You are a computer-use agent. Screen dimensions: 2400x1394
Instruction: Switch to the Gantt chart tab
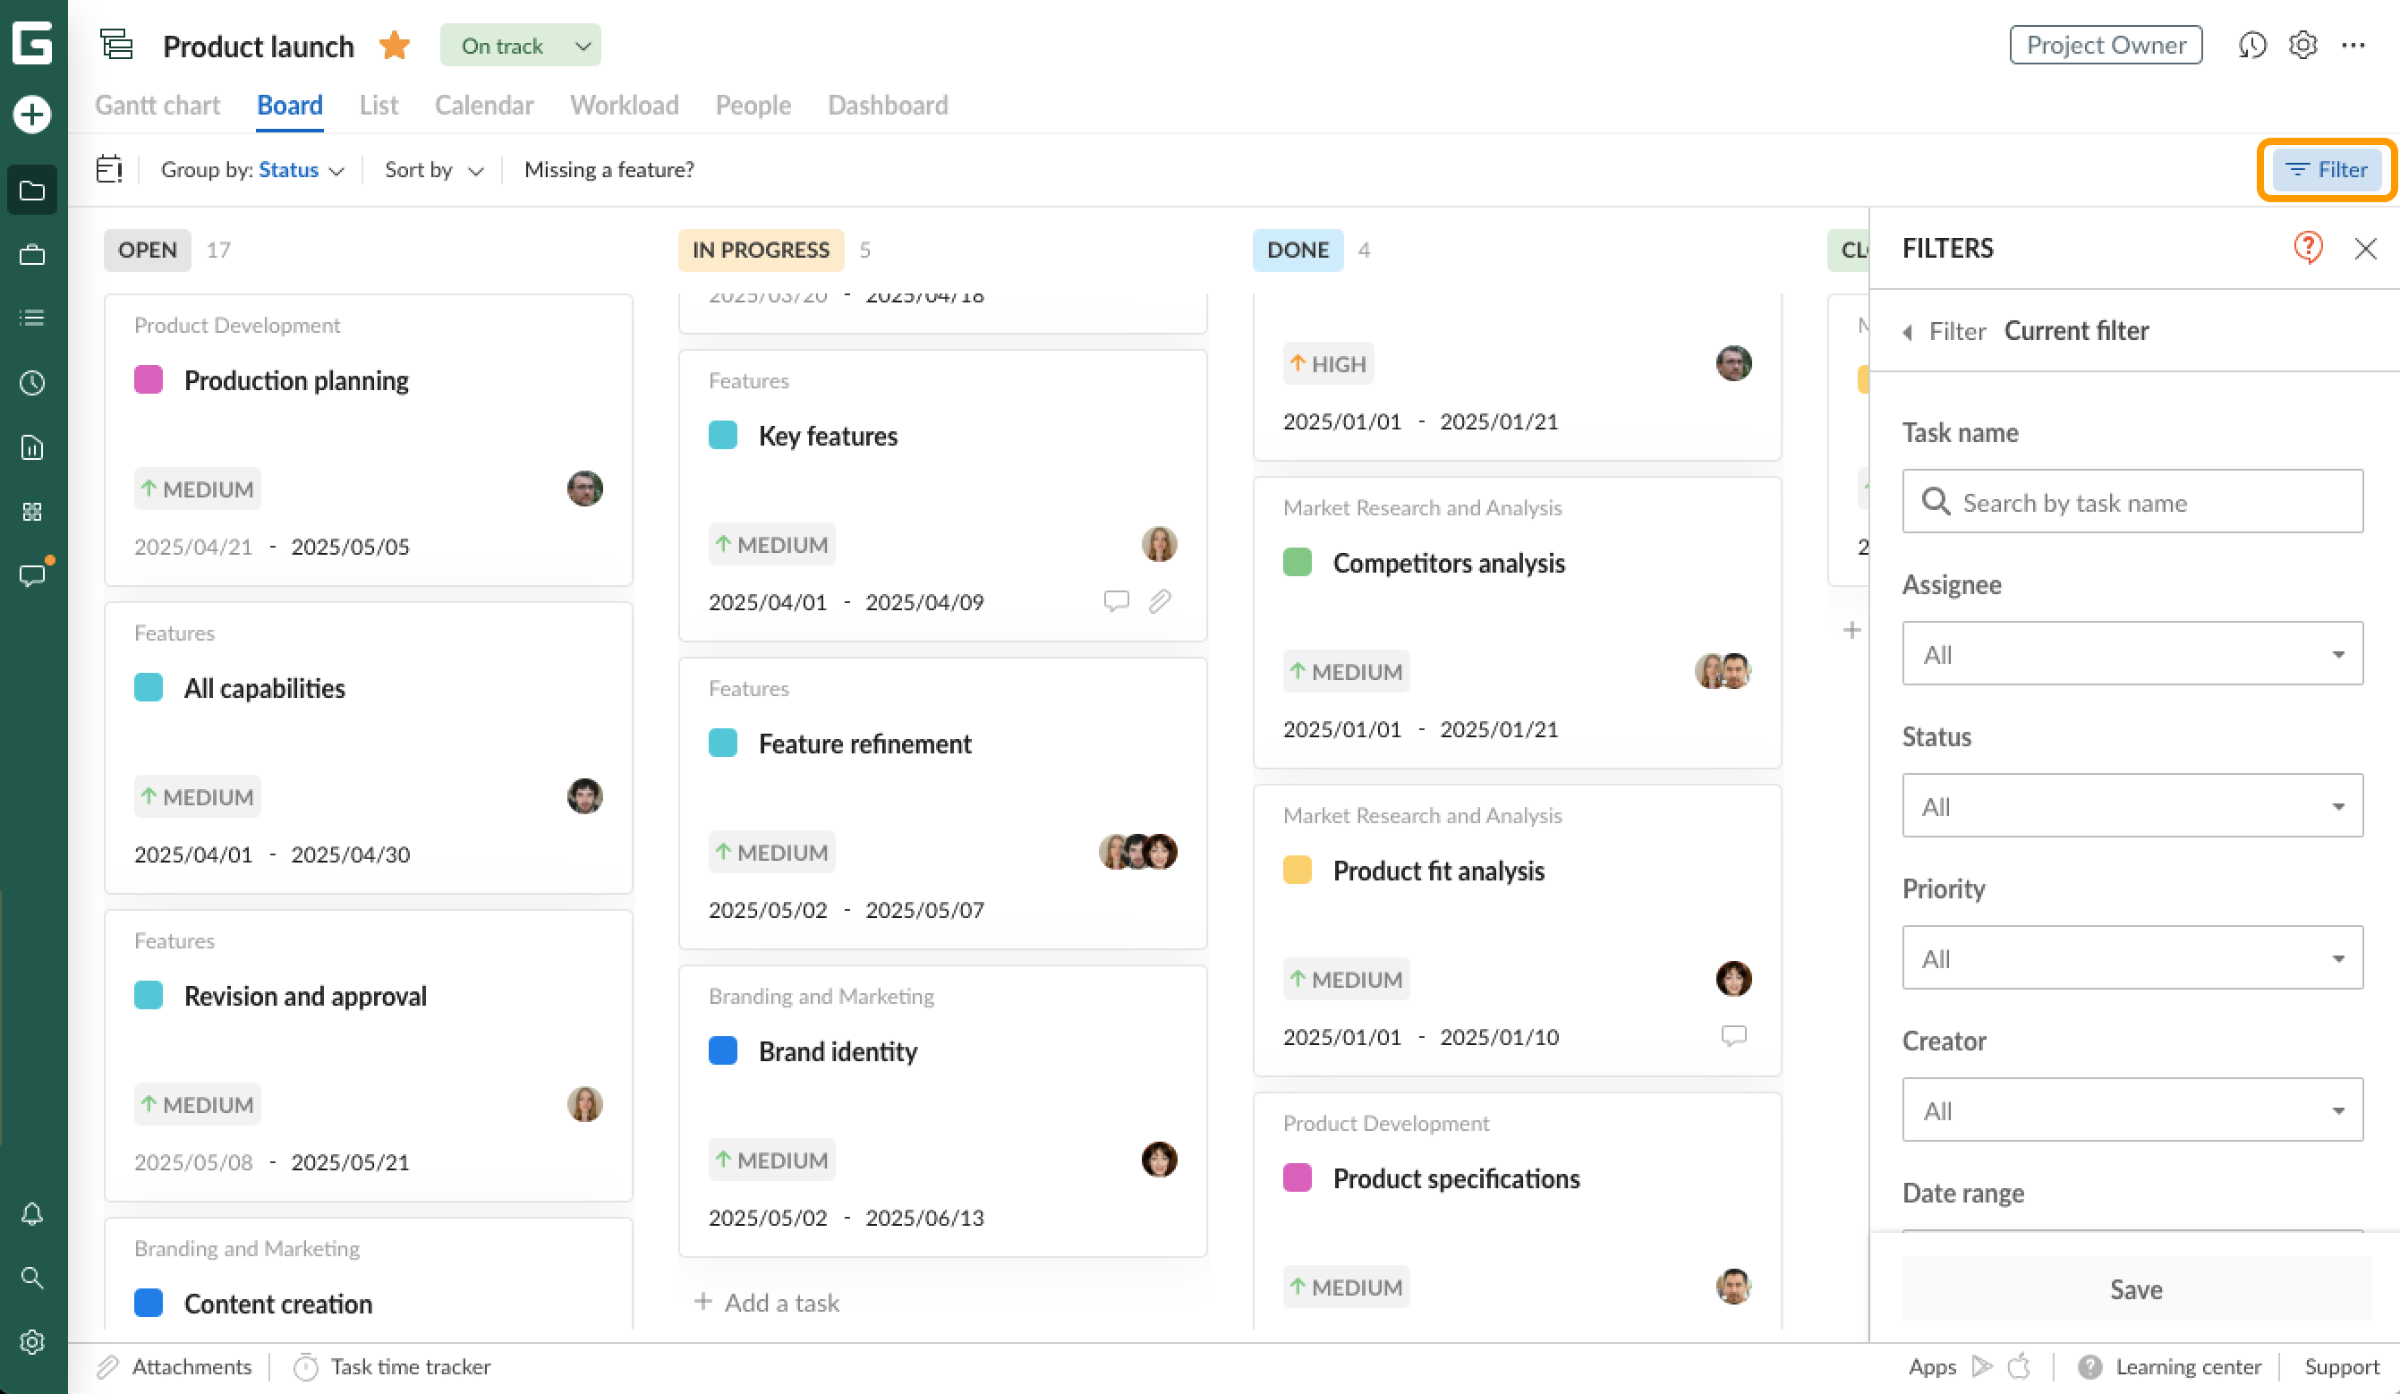click(x=157, y=105)
